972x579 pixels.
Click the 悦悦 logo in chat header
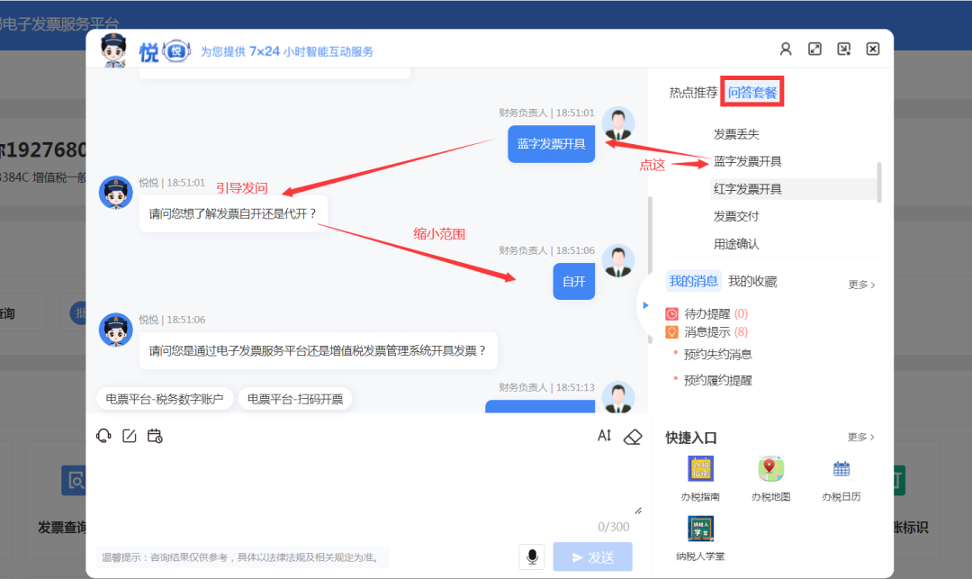pyautogui.click(x=165, y=52)
